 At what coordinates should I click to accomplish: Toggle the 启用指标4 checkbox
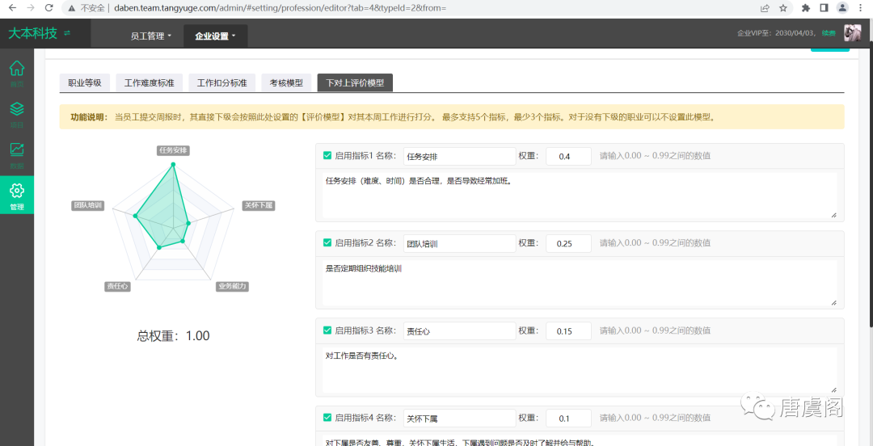pyautogui.click(x=327, y=418)
